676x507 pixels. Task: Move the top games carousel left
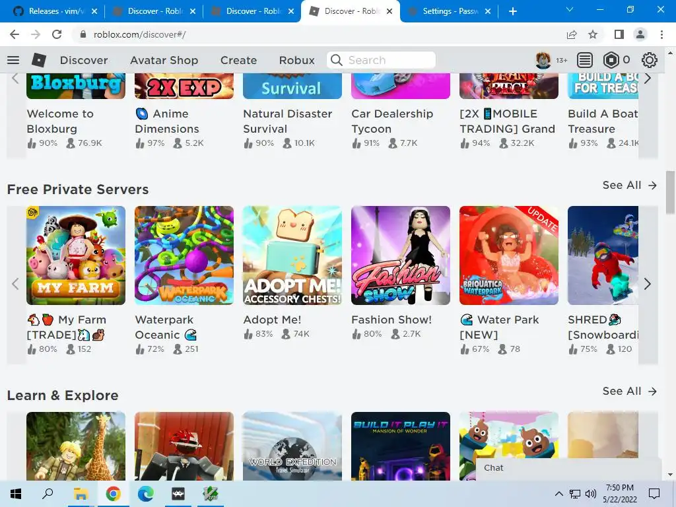click(x=16, y=79)
